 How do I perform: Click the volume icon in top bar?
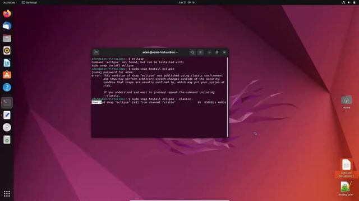349,2
